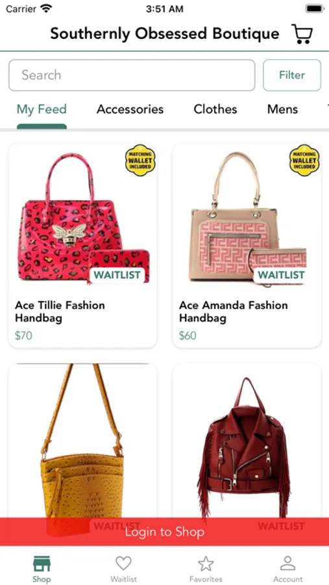Open the Account person icon

(287, 564)
